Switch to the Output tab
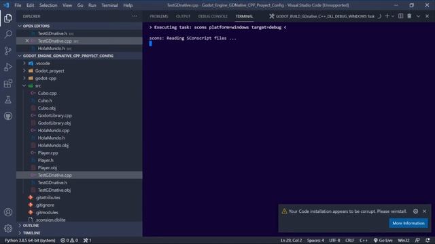Viewport: 435px width, 244px height. pyautogui.click(x=183, y=16)
